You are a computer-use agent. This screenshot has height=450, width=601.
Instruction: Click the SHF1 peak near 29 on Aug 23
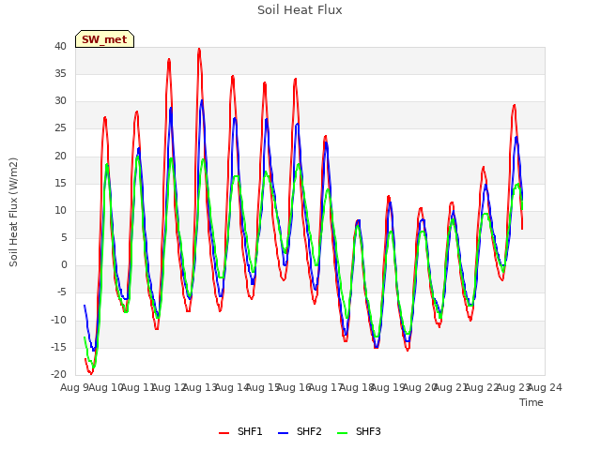[x=515, y=106]
